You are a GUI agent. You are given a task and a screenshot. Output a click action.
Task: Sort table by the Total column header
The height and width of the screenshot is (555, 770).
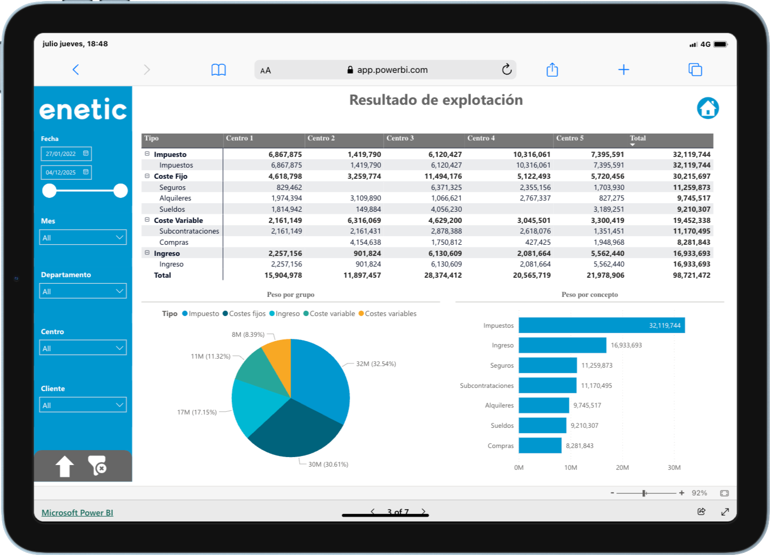click(637, 138)
